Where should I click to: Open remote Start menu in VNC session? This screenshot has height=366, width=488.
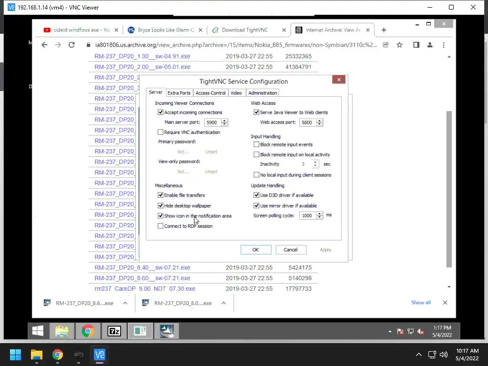coord(38,331)
